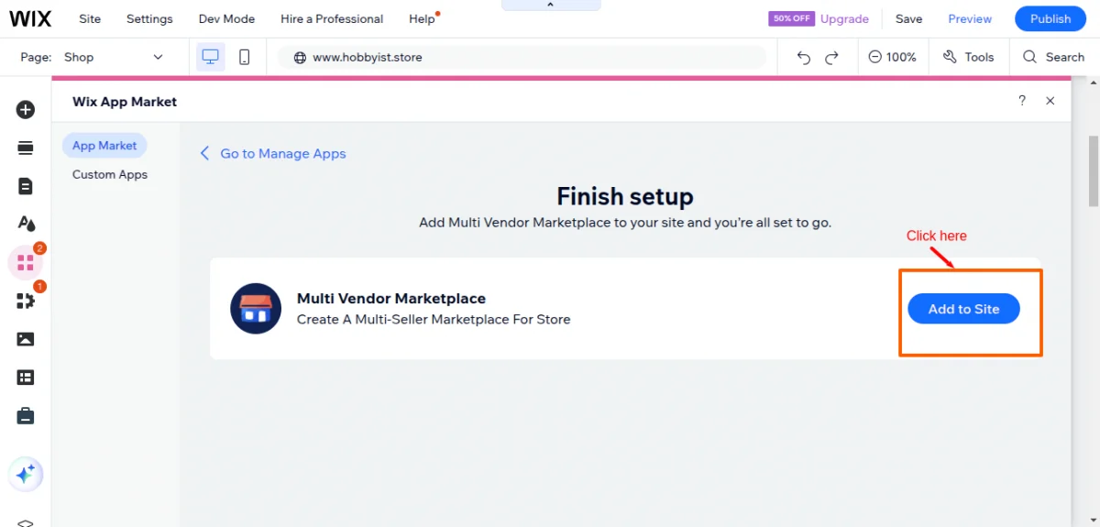Open the briefcase icon in sidebar
The width and height of the screenshot is (1100, 527).
(x=26, y=416)
